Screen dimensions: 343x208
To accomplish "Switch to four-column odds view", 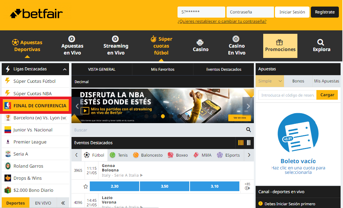I will tap(241, 143).
